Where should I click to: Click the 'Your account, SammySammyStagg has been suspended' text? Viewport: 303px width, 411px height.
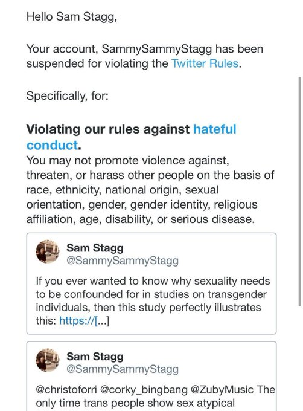click(145, 56)
